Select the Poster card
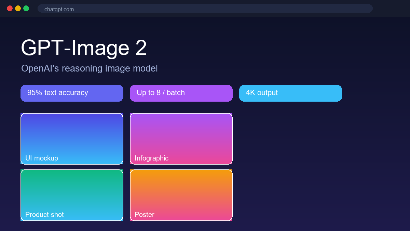This screenshot has height=231, width=410. click(181, 195)
